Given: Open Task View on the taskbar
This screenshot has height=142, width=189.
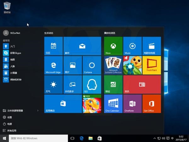Looking at the screenshot, I should pyautogui.click(x=72, y=138).
